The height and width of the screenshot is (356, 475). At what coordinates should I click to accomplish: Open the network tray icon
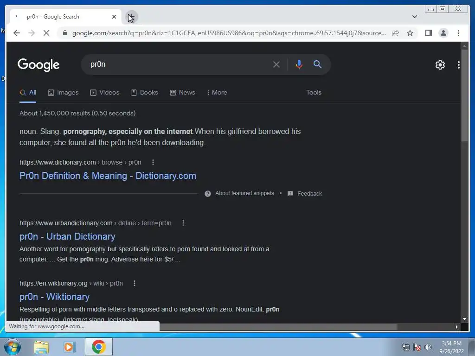coord(405,347)
